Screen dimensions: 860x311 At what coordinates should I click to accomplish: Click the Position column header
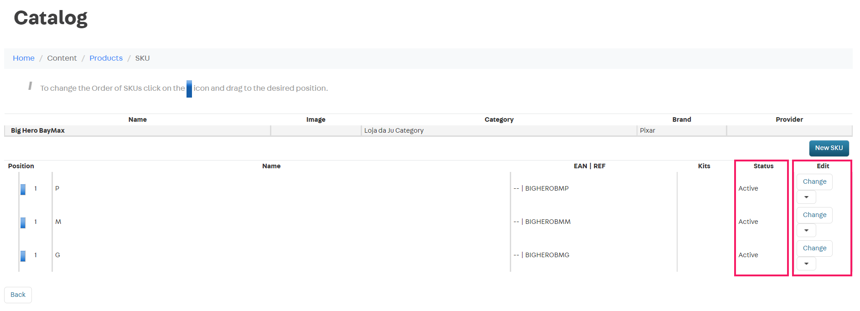coord(21,166)
